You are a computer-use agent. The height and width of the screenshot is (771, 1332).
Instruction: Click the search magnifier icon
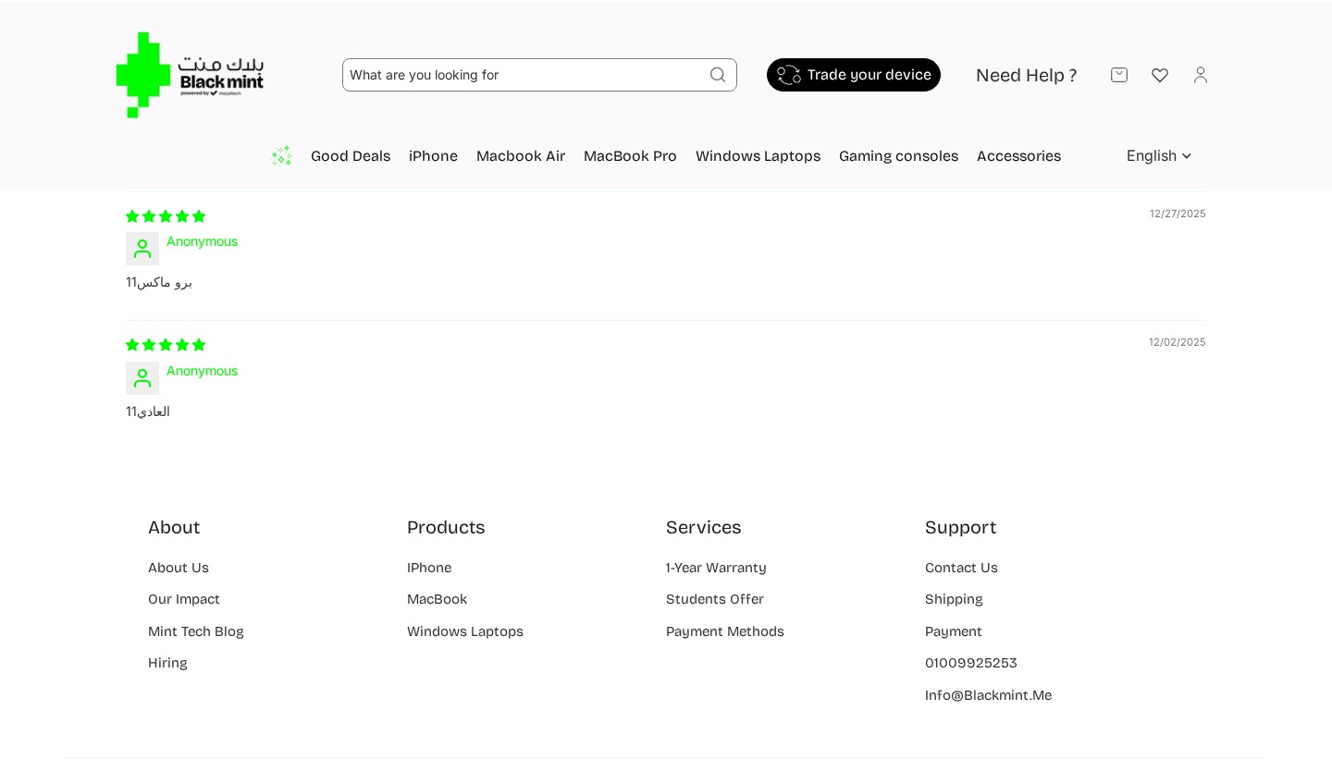pyautogui.click(x=718, y=75)
